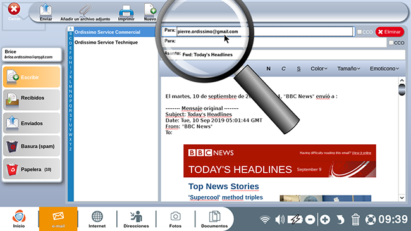Click the message scrollbar up arrow
Viewport: 411px width, 231px height.
pyautogui.click(x=402, y=80)
